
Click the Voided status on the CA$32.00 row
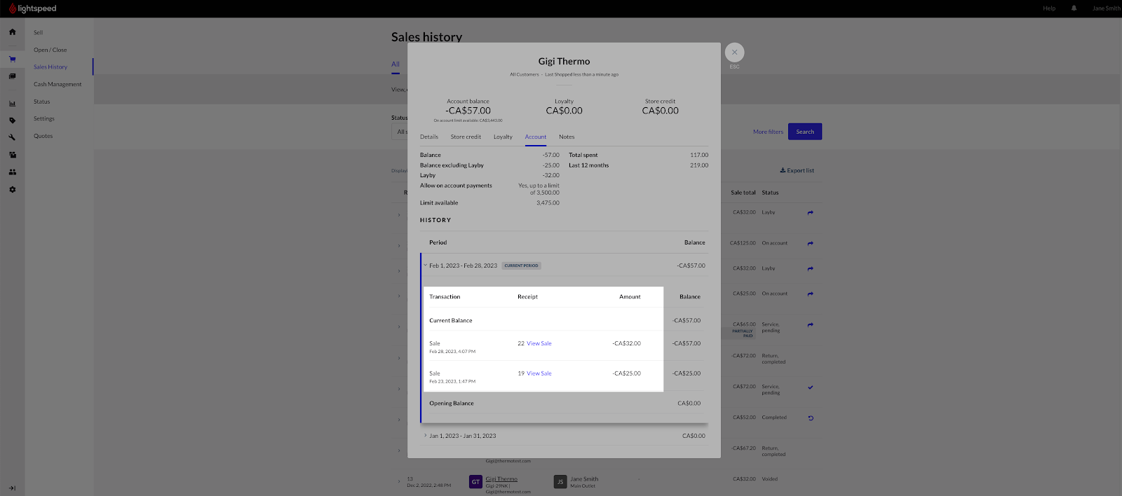point(770,479)
